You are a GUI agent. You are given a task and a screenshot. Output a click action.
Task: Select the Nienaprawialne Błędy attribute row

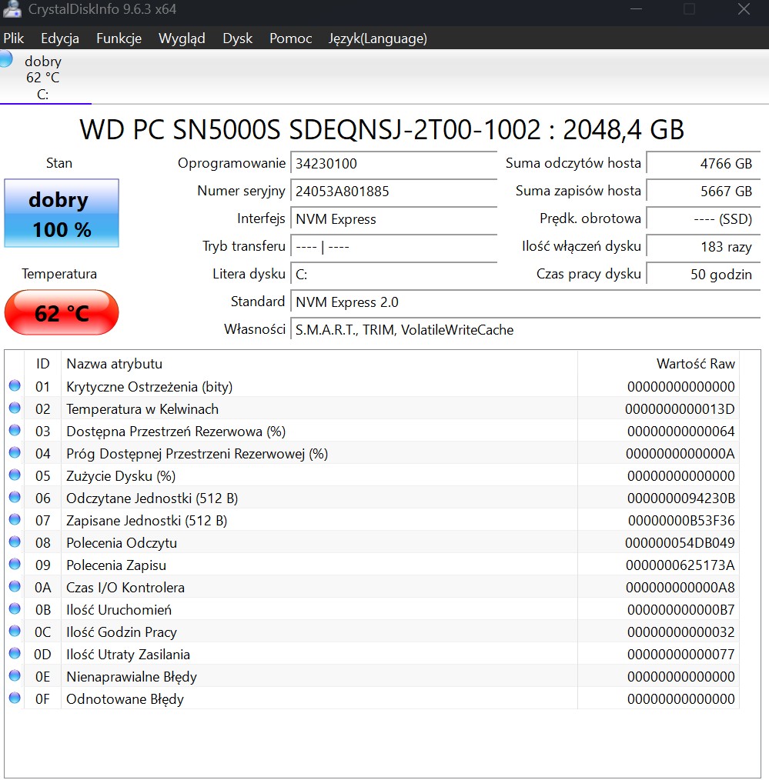point(132,677)
